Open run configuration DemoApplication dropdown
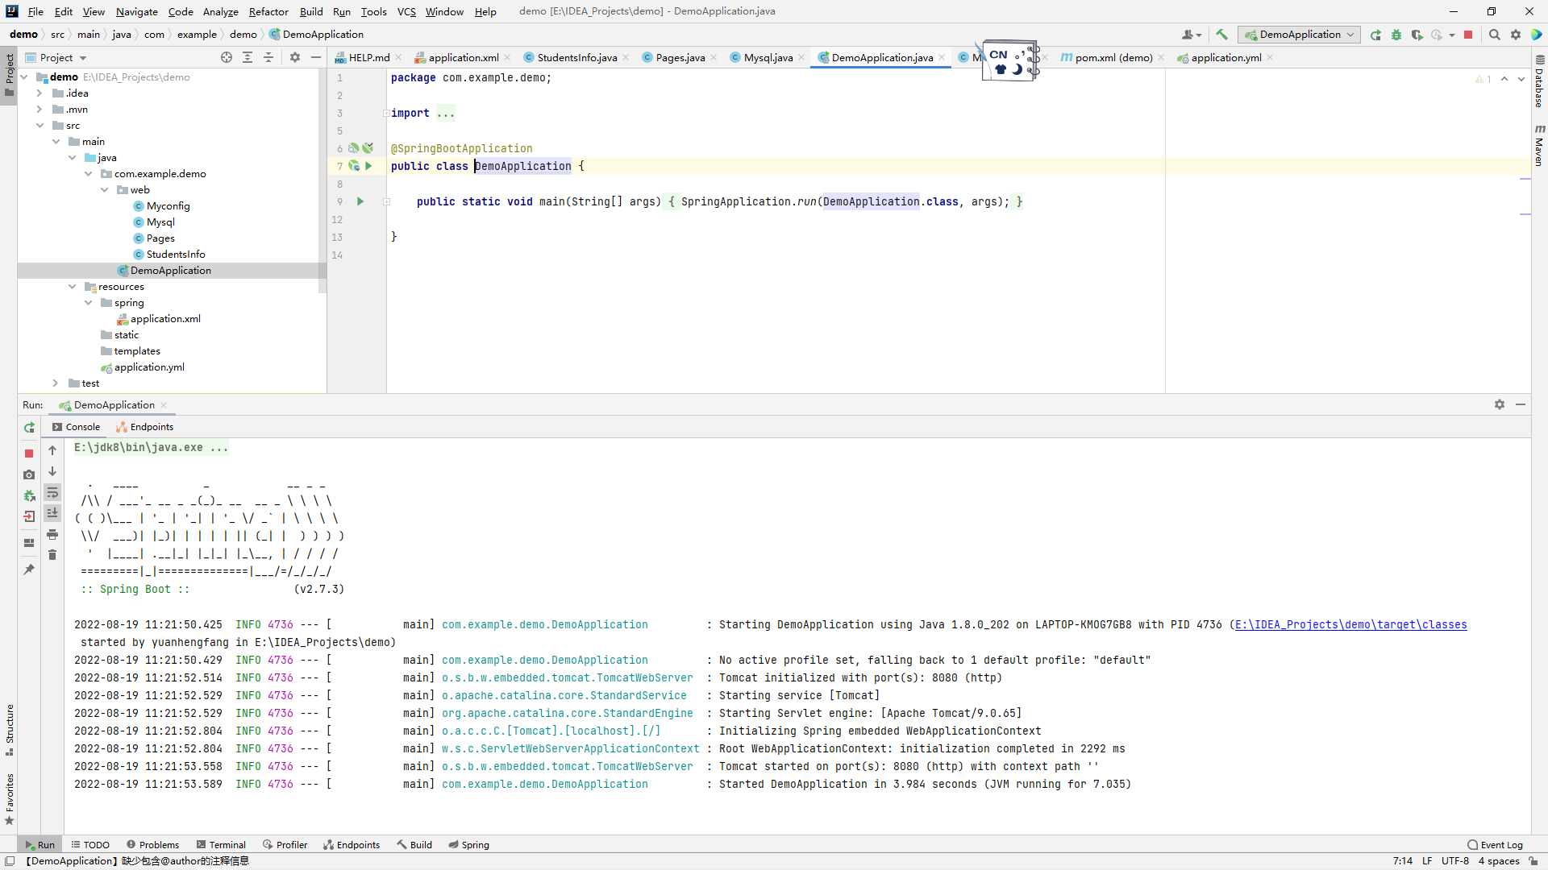Screen dimensions: 1548x870 click(1299, 35)
